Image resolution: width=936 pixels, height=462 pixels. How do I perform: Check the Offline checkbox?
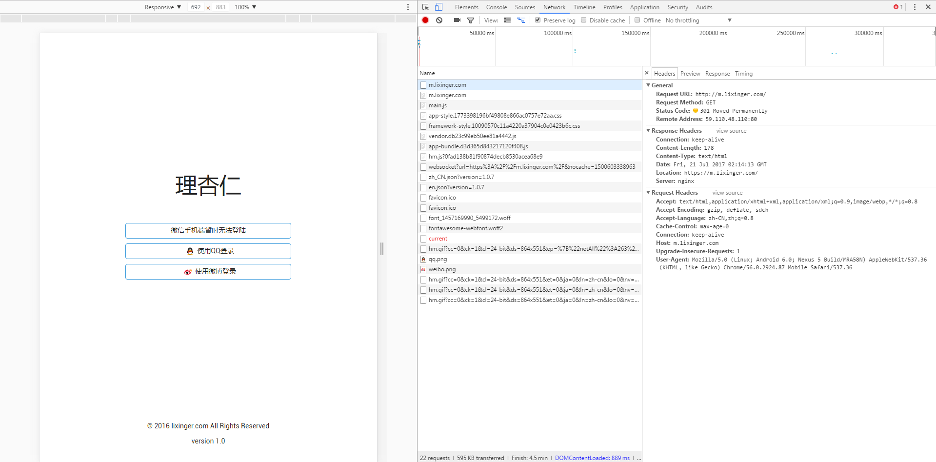tap(637, 20)
